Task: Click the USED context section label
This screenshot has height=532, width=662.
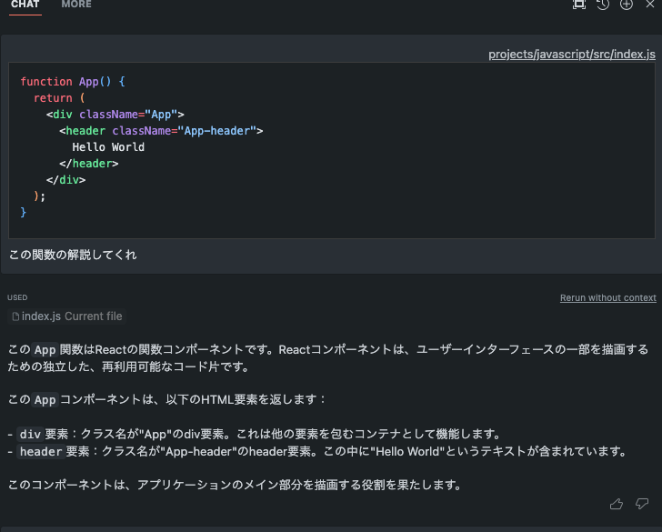Action: tap(17, 298)
